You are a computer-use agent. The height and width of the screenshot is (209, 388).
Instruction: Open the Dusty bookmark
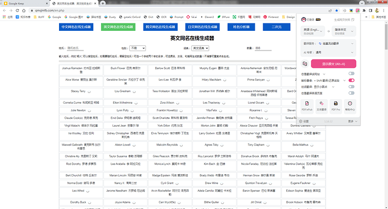pyautogui.click(x=110, y=17)
